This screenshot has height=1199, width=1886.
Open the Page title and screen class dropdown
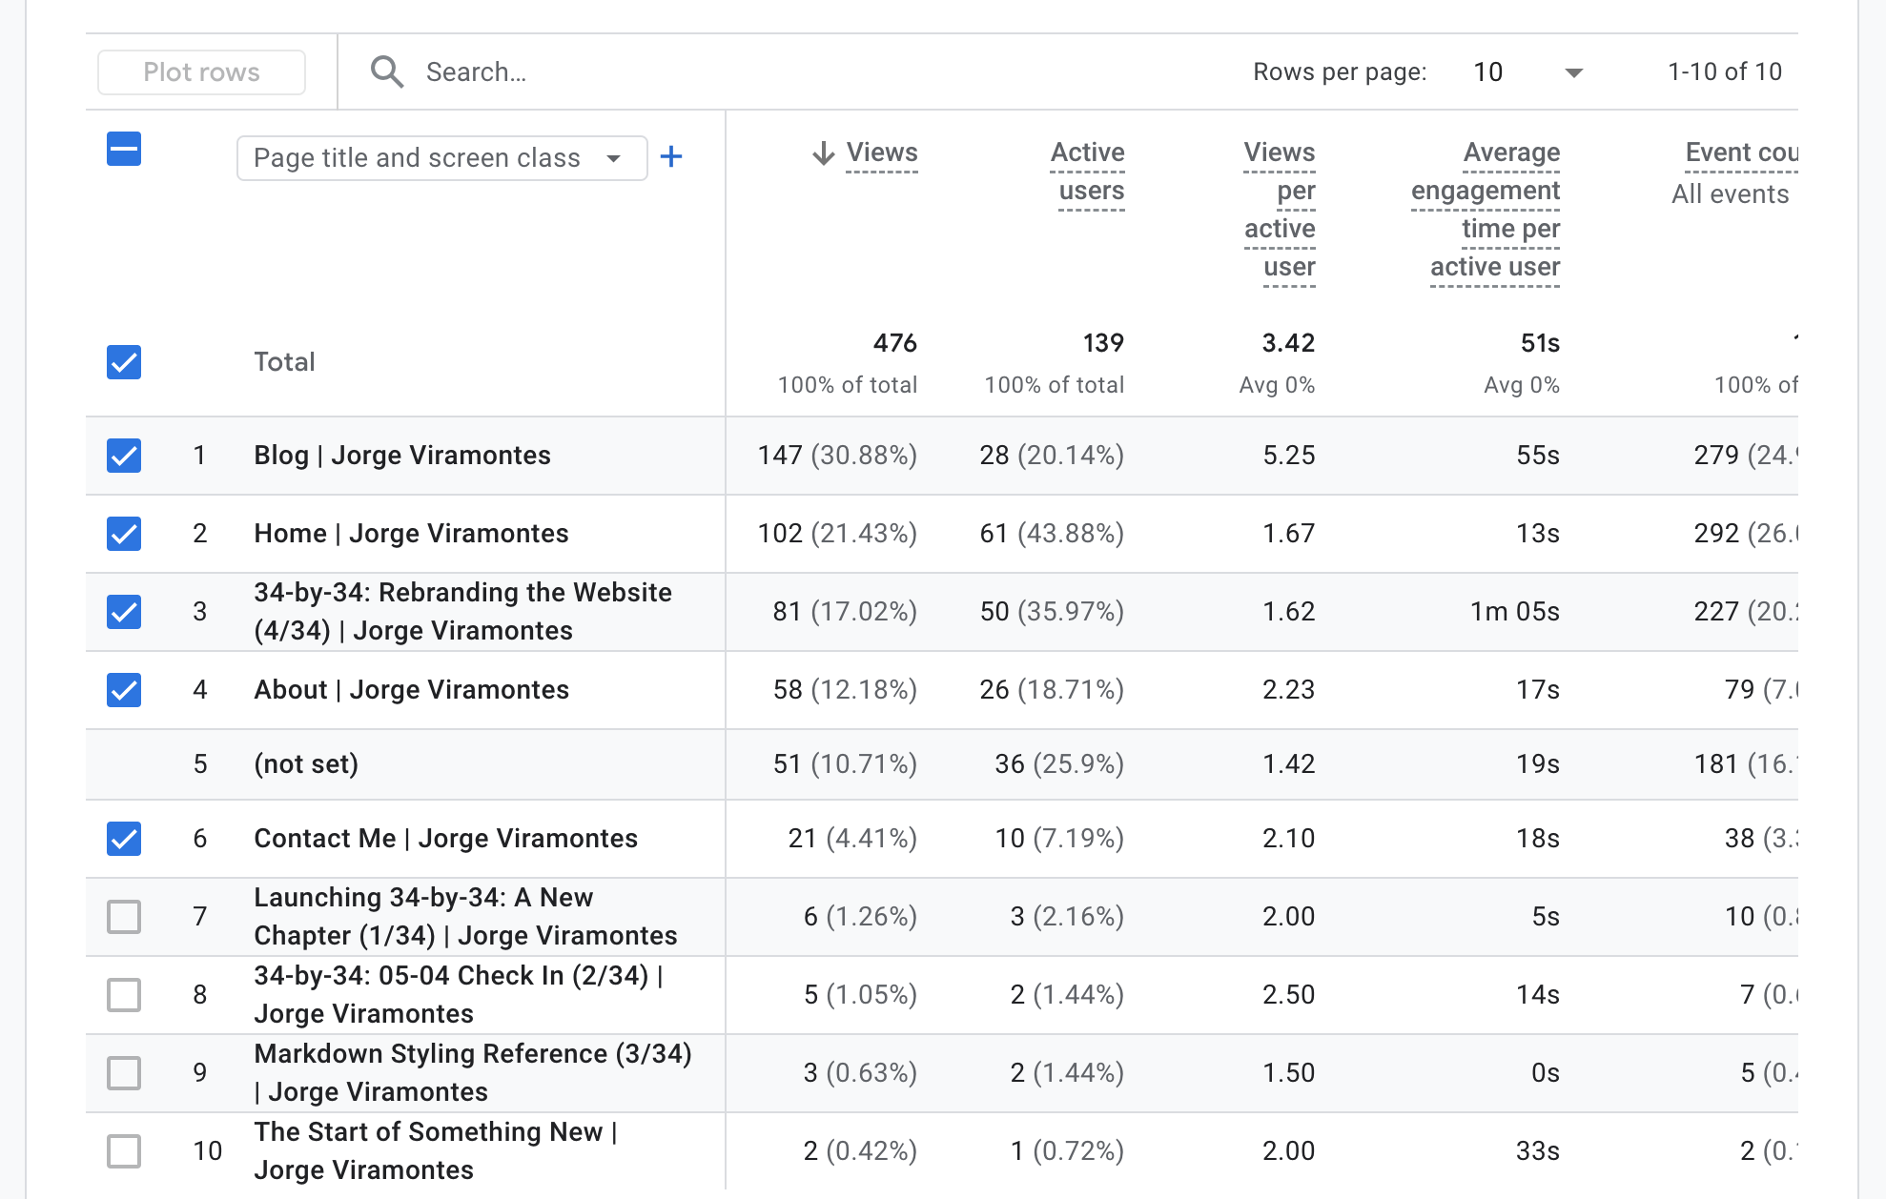tap(441, 158)
